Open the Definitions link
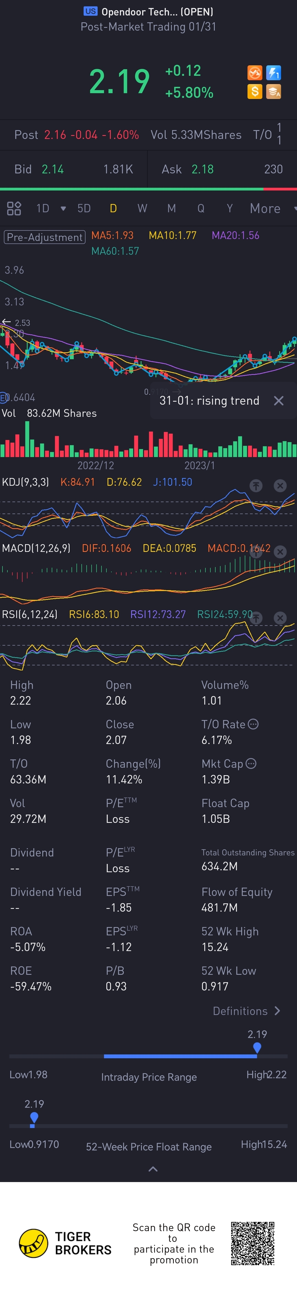 click(246, 1011)
